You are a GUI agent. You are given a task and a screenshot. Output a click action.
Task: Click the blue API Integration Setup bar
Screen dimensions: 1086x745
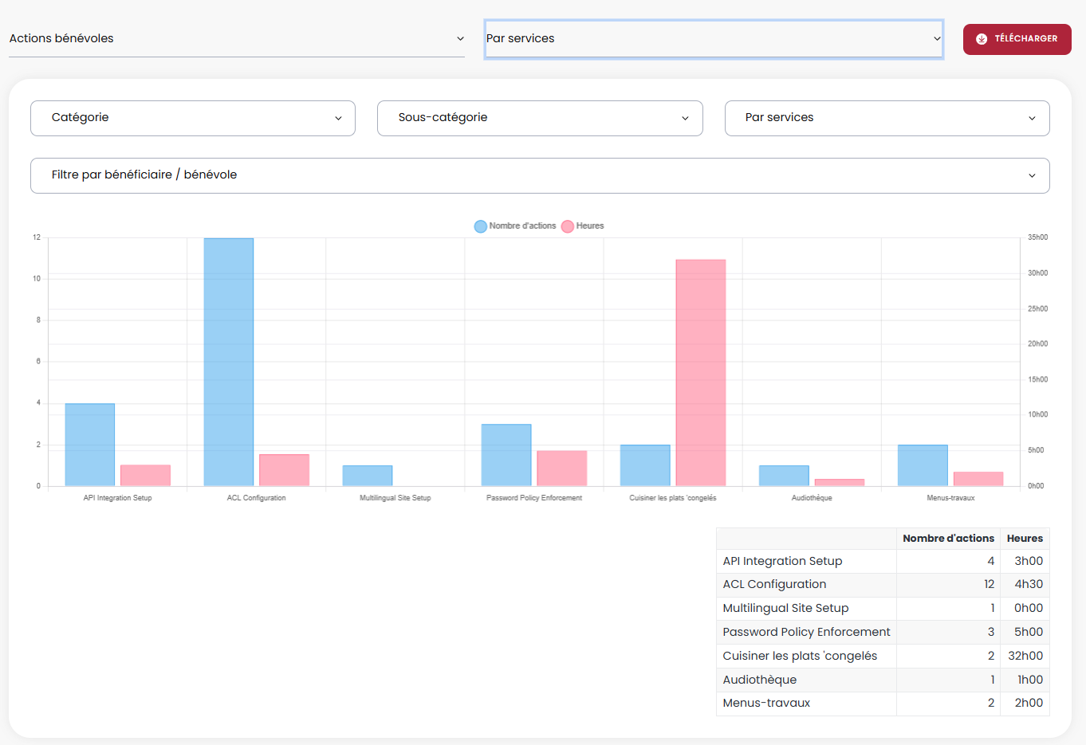click(90, 445)
